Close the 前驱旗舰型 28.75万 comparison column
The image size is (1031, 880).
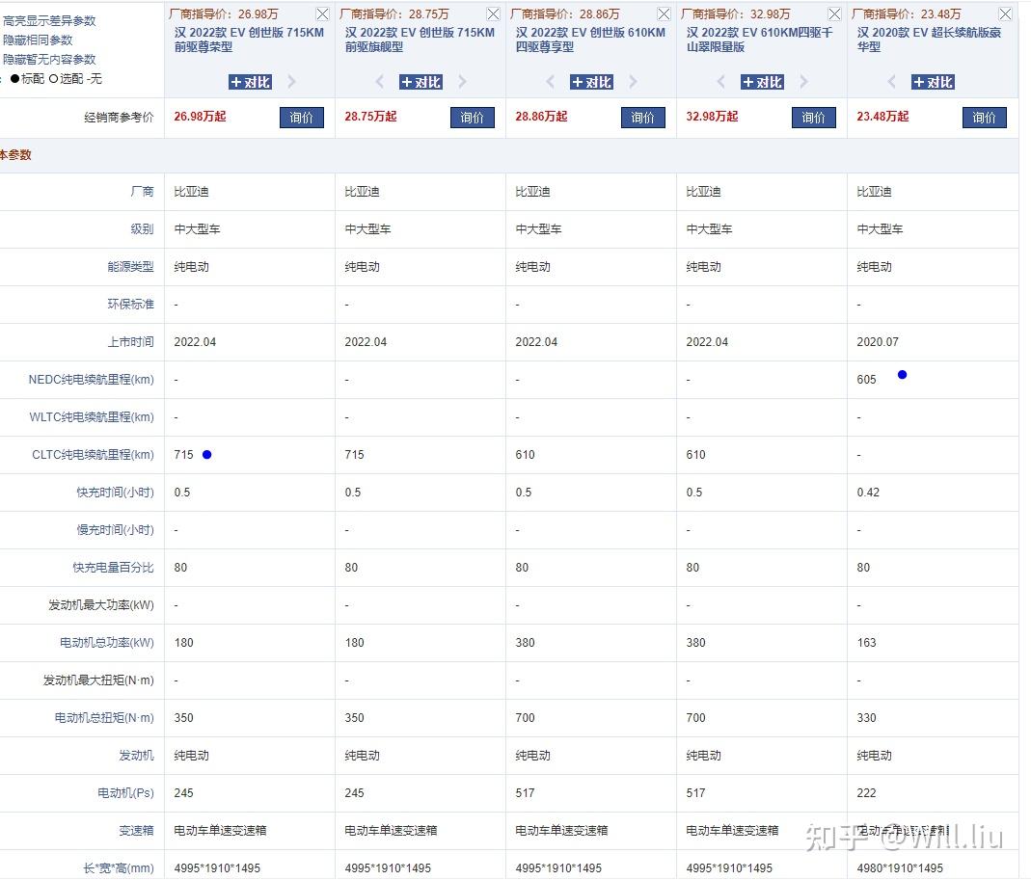click(x=493, y=13)
